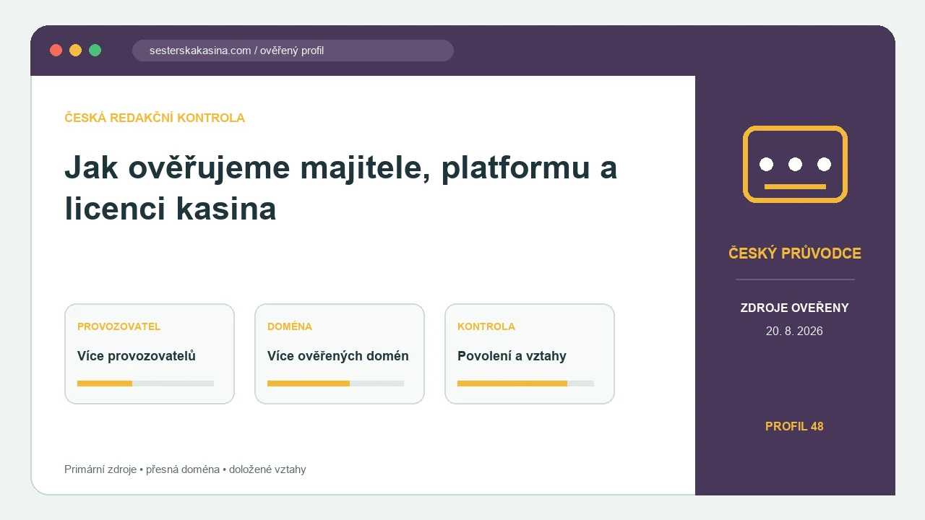Viewport: 925px width, 520px height.
Task: Click the text Povolení a vztahy
Action: tap(512, 356)
